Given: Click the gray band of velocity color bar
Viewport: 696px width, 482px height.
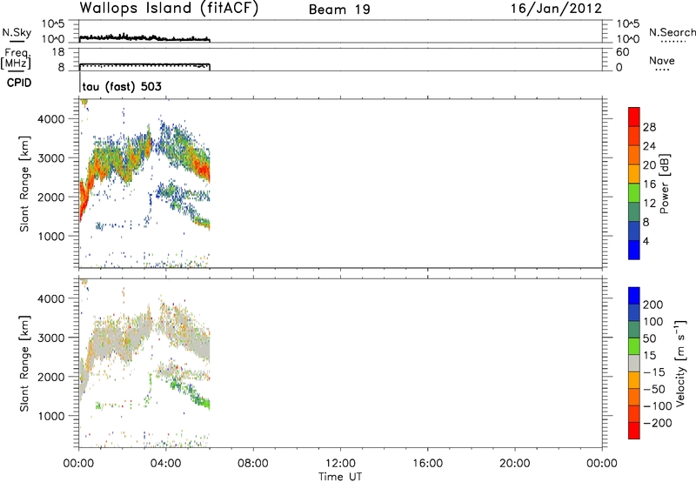Looking at the screenshot, I should [634, 364].
